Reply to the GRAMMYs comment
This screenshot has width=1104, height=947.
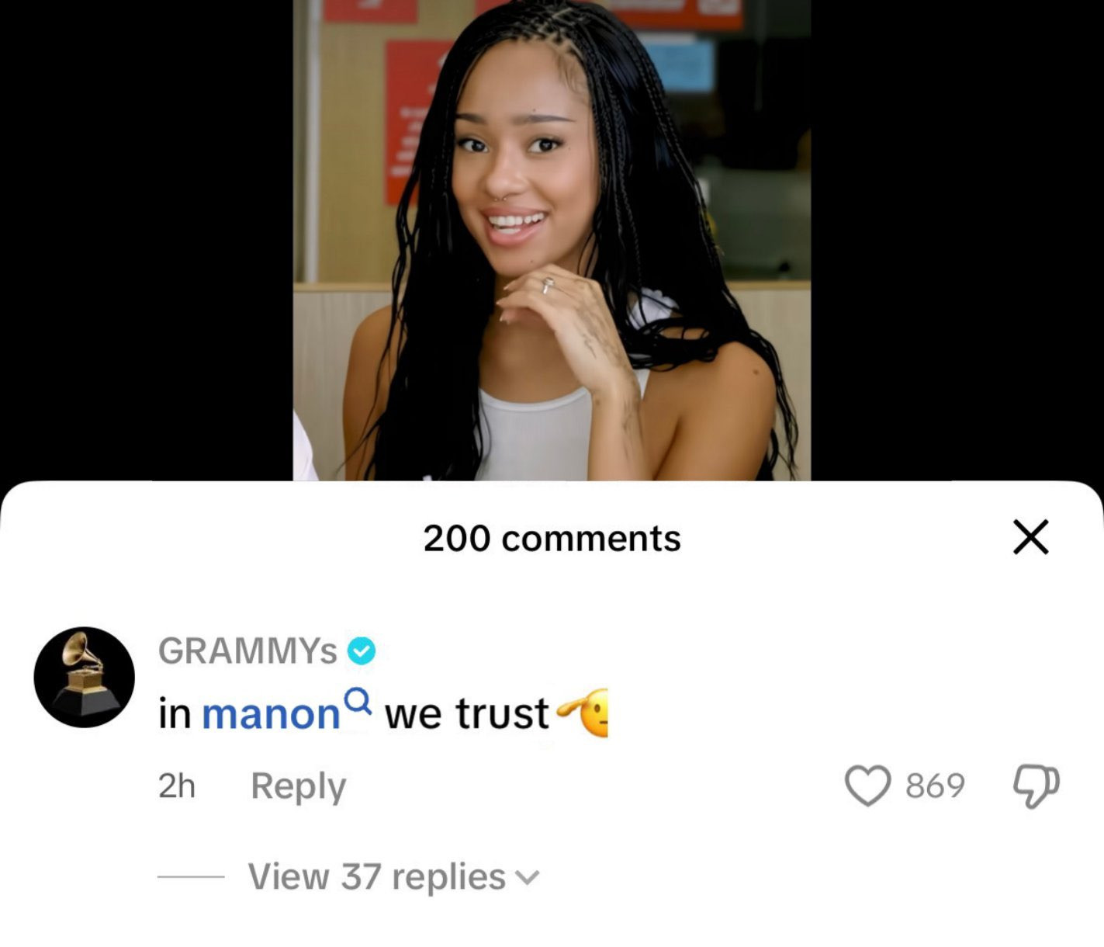(x=298, y=786)
